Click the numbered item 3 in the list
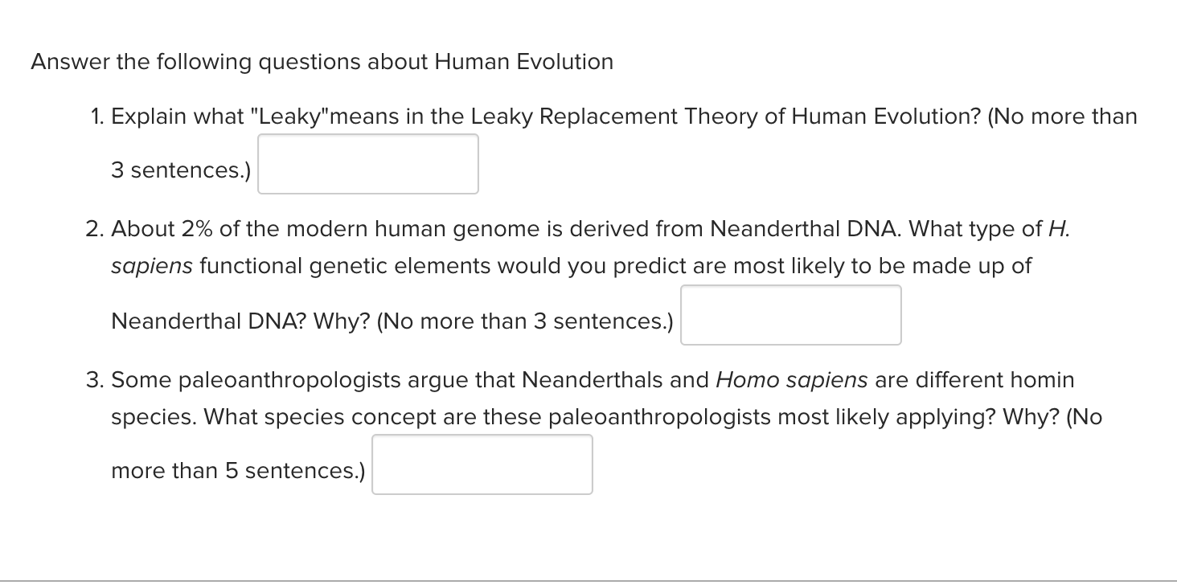Screen dimensions: 1177x585 (x=95, y=380)
